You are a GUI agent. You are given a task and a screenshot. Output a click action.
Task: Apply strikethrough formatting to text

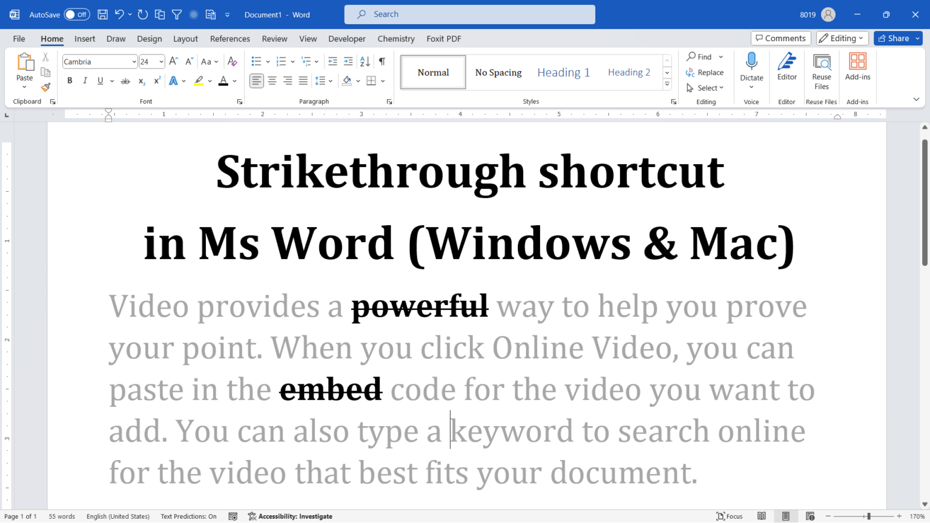click(125, 81)
